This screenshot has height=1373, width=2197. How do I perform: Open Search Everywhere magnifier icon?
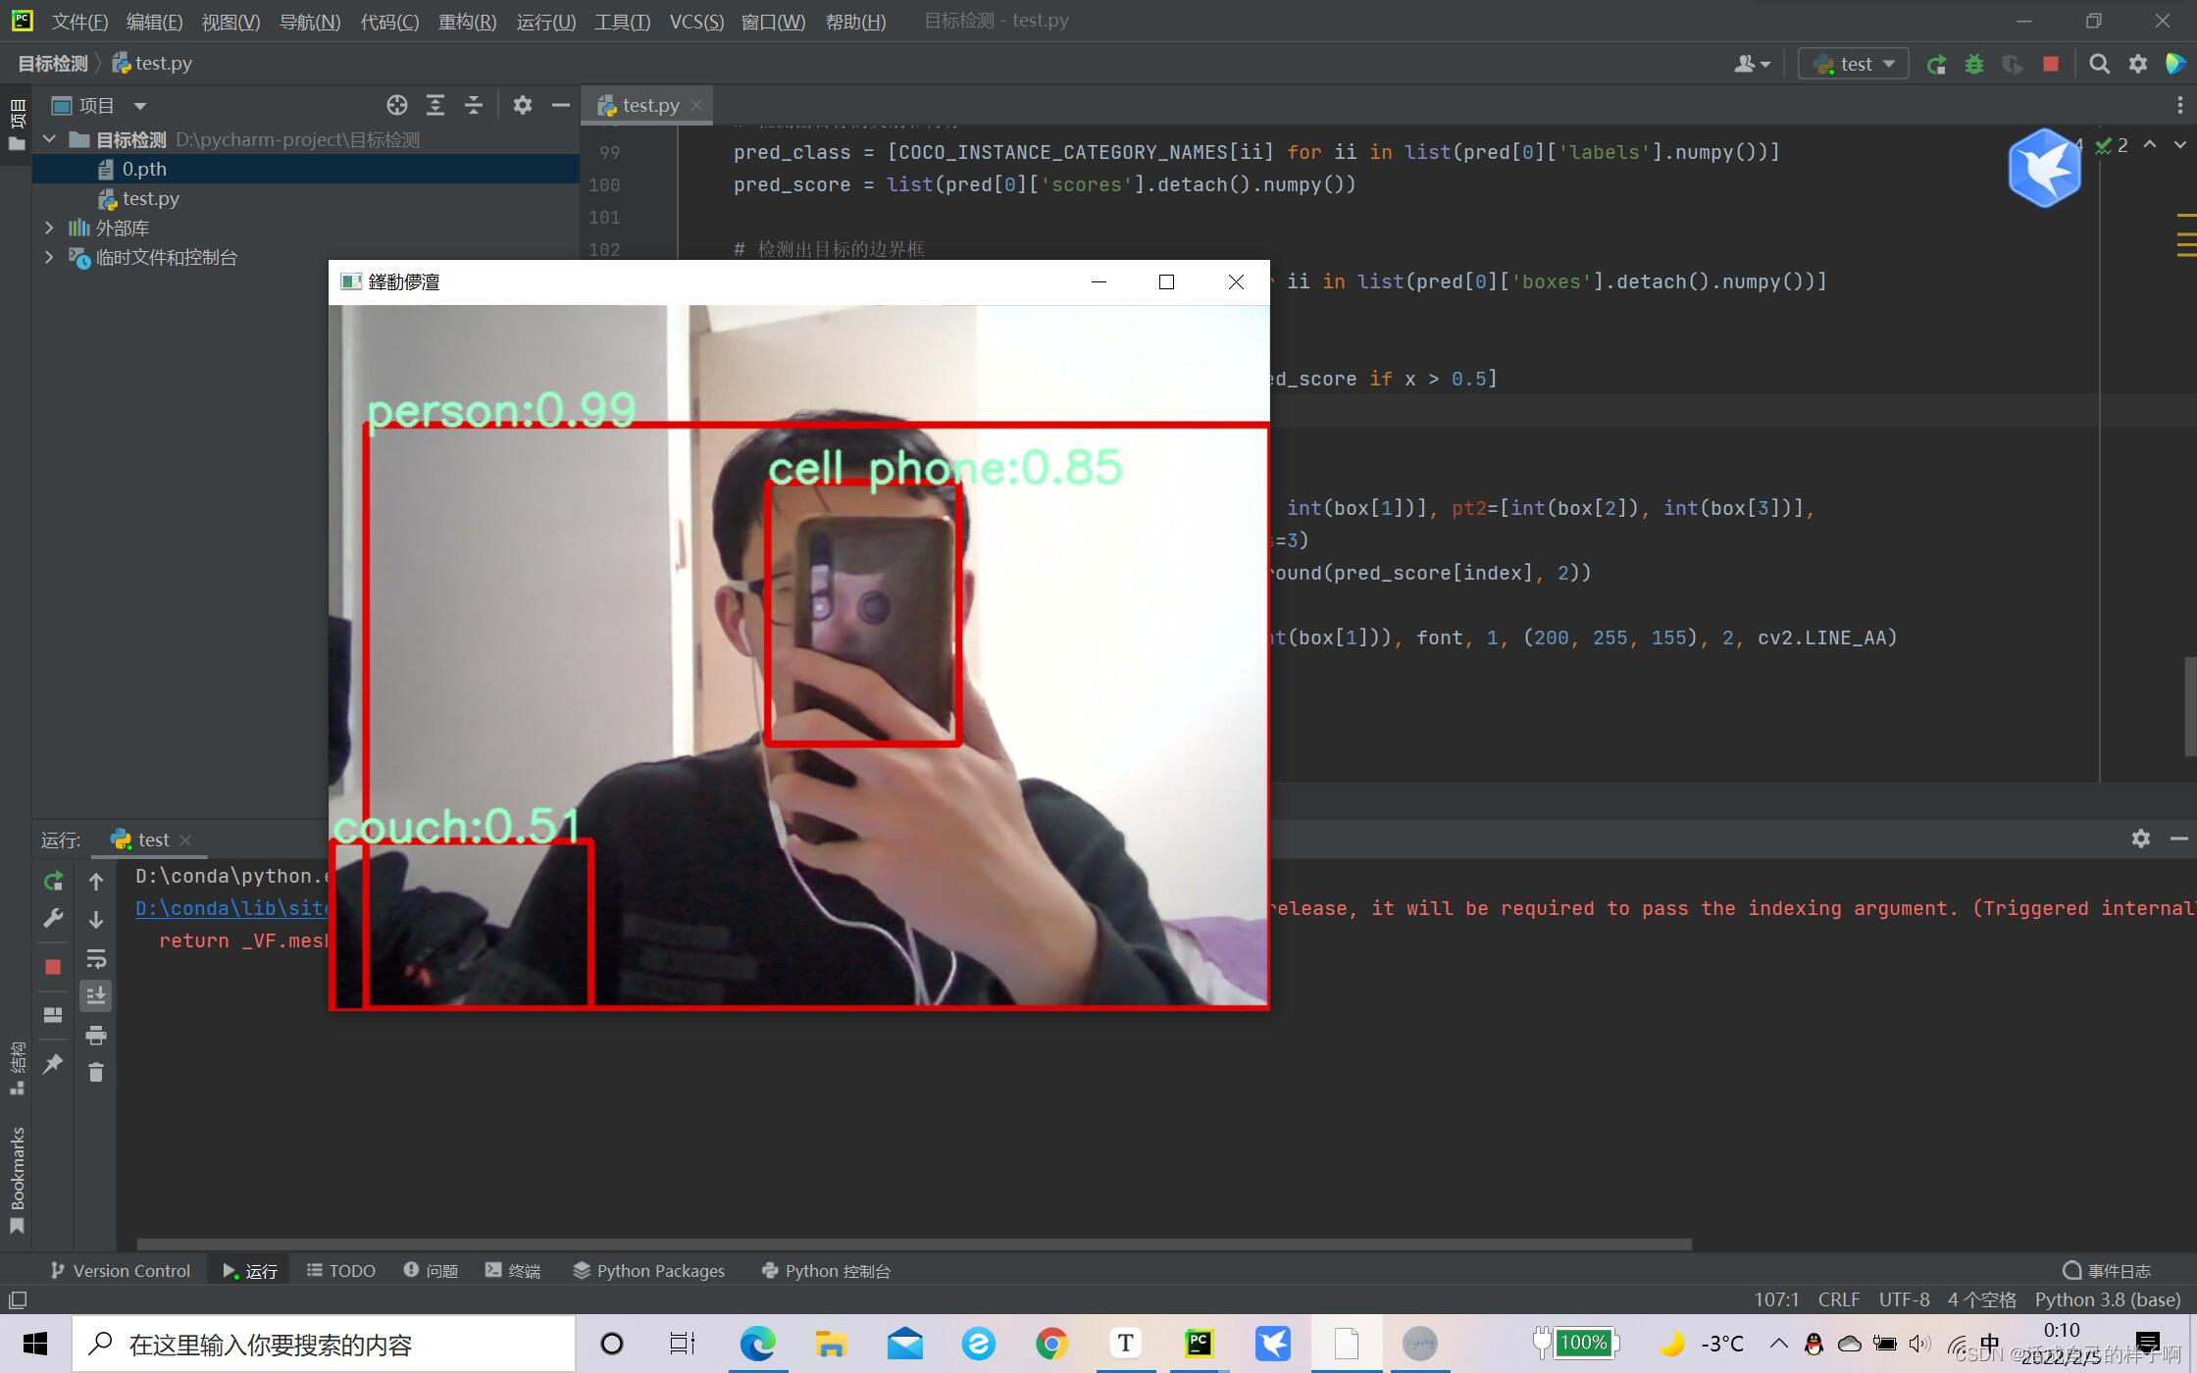tap(2099, 65)
